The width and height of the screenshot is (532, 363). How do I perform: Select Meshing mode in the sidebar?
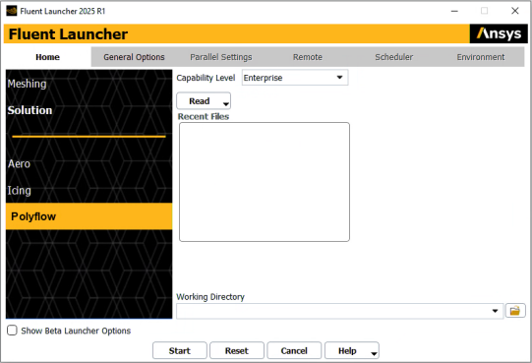click(28, 84)
